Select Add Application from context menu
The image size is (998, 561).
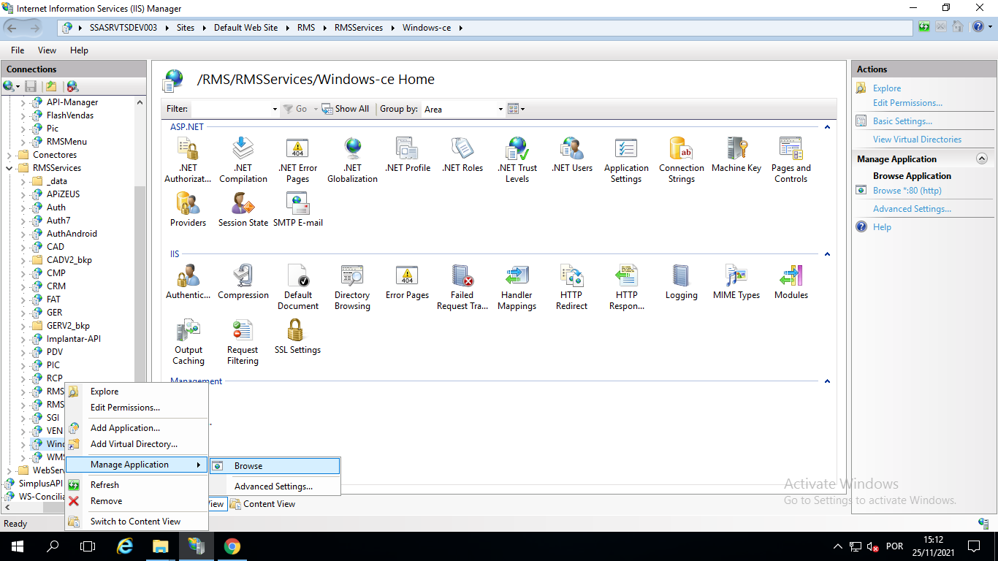click(137, 428)
